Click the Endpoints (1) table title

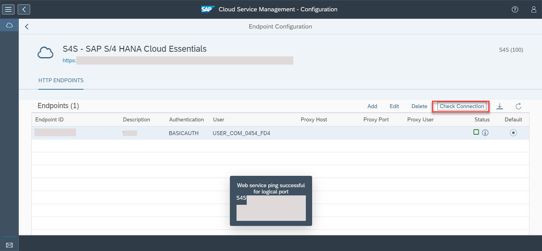click(58, 106)
